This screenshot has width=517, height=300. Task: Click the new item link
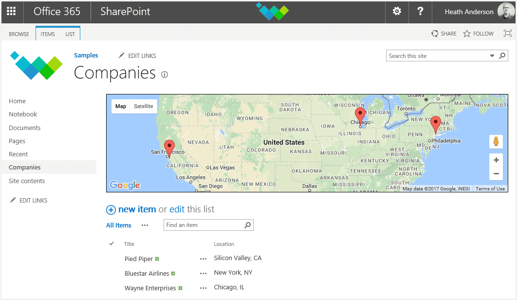(137, 209)
